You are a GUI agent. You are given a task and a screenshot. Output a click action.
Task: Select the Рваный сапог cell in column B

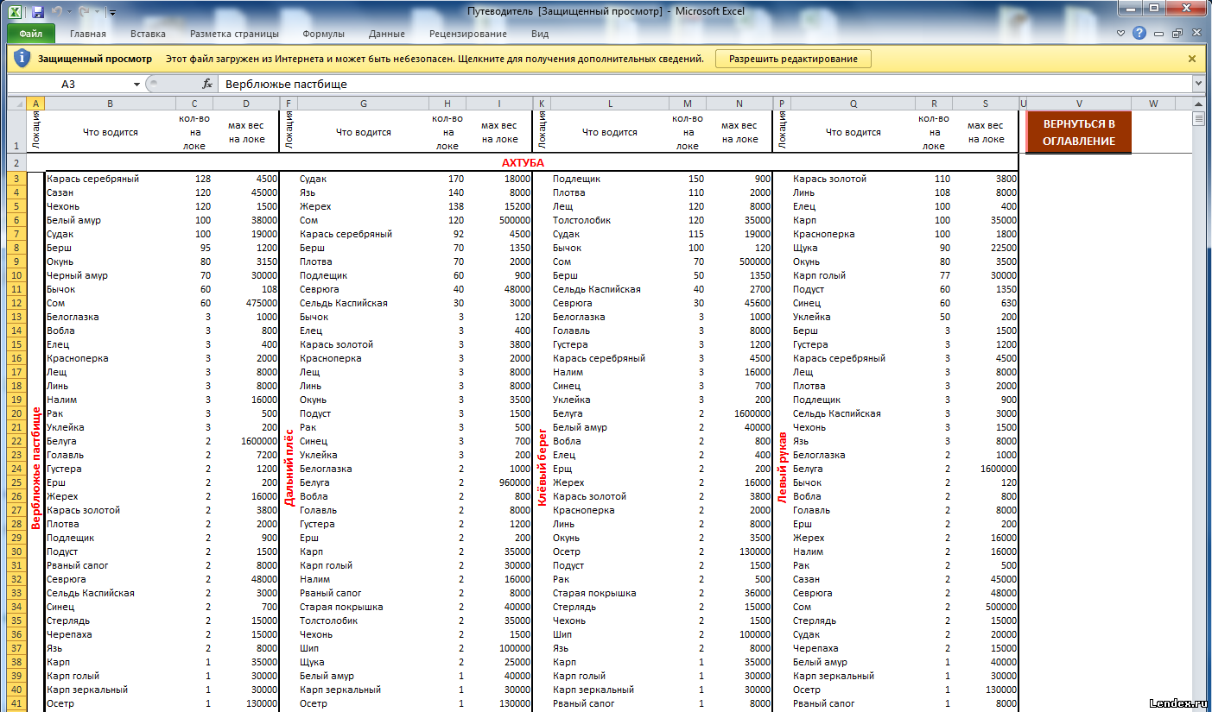pos(110,565)
